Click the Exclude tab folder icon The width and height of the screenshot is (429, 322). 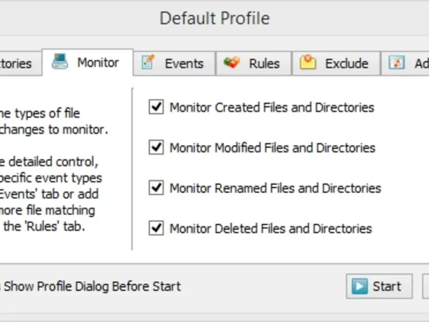tap(308, 63)
